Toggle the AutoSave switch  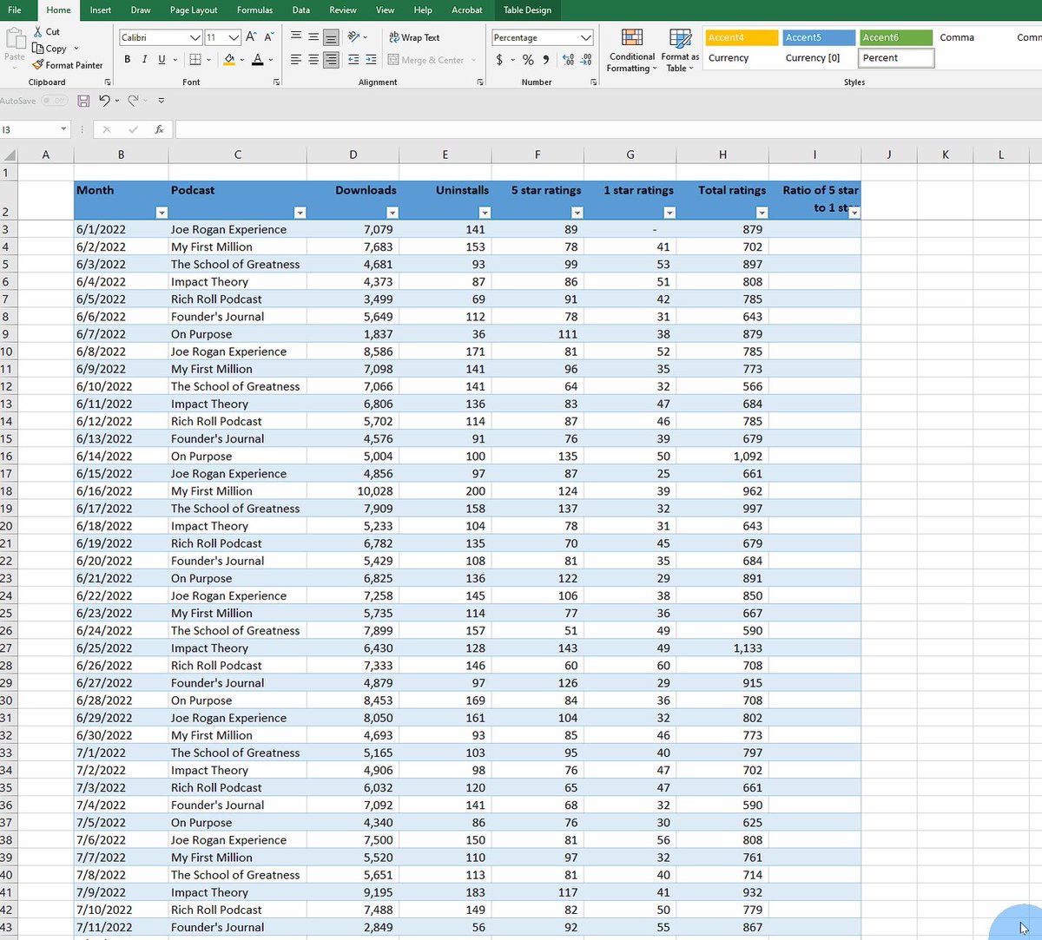click(x=55, y=101)
